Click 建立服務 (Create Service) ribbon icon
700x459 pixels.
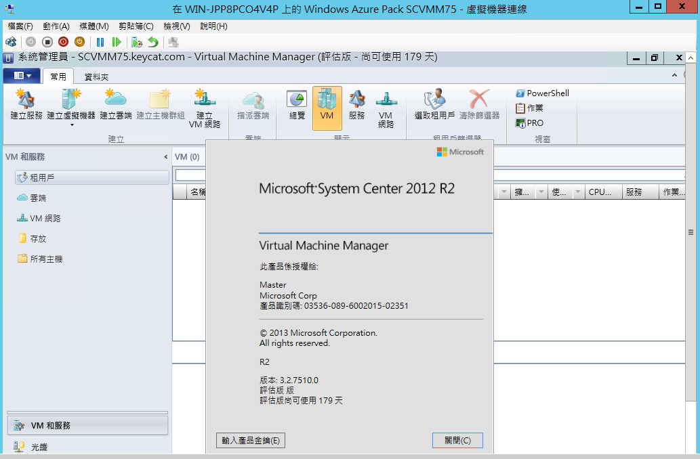coord(26,104)
